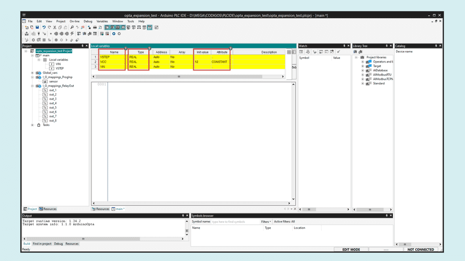The image size is (465, 261).
Task: Click the Find magnifier icon in the toolbar
Action: point(72,28)
